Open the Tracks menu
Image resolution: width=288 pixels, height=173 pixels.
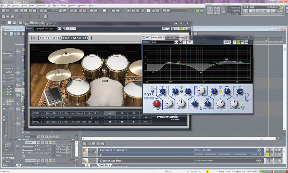56,6
